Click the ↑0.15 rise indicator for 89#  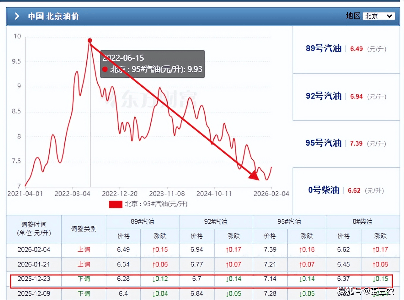160,250
